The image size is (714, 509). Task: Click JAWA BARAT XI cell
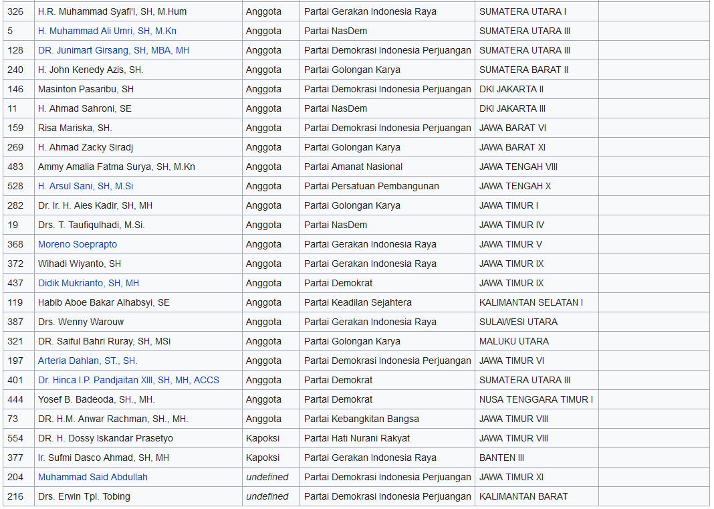[537, 148]
